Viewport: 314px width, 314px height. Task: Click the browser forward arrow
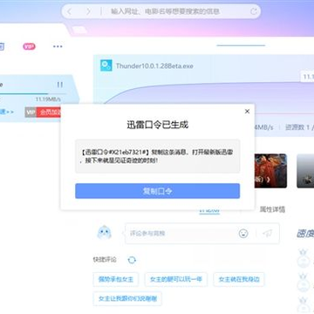pos(88,11)
